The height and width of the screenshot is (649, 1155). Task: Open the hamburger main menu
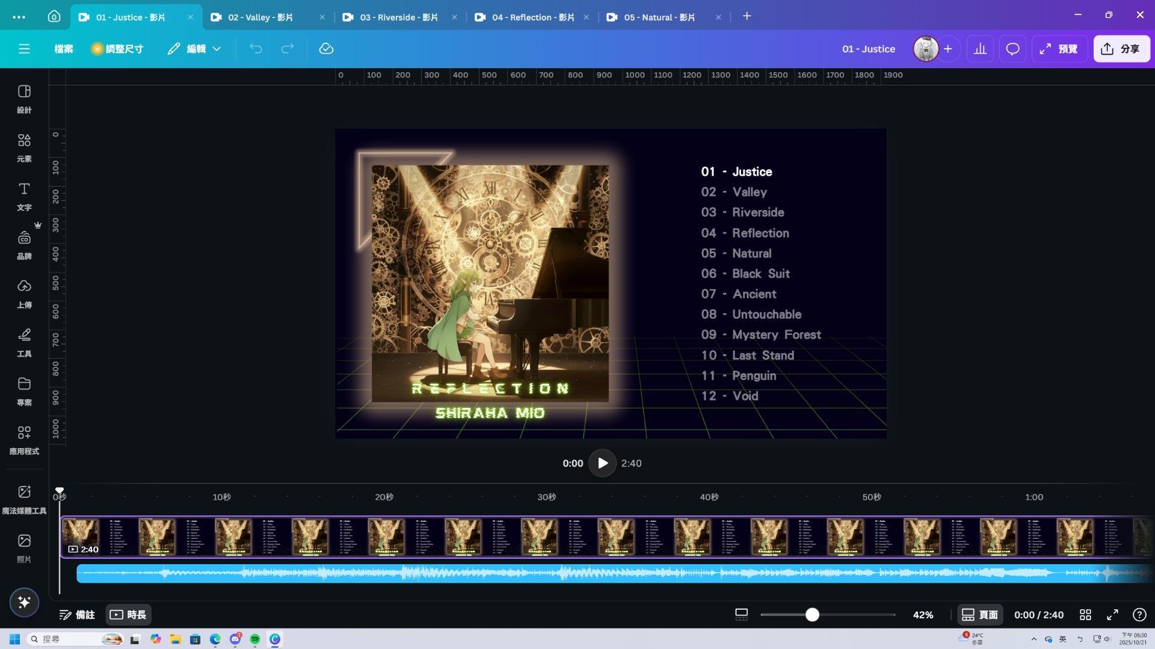tap(24, 49)
